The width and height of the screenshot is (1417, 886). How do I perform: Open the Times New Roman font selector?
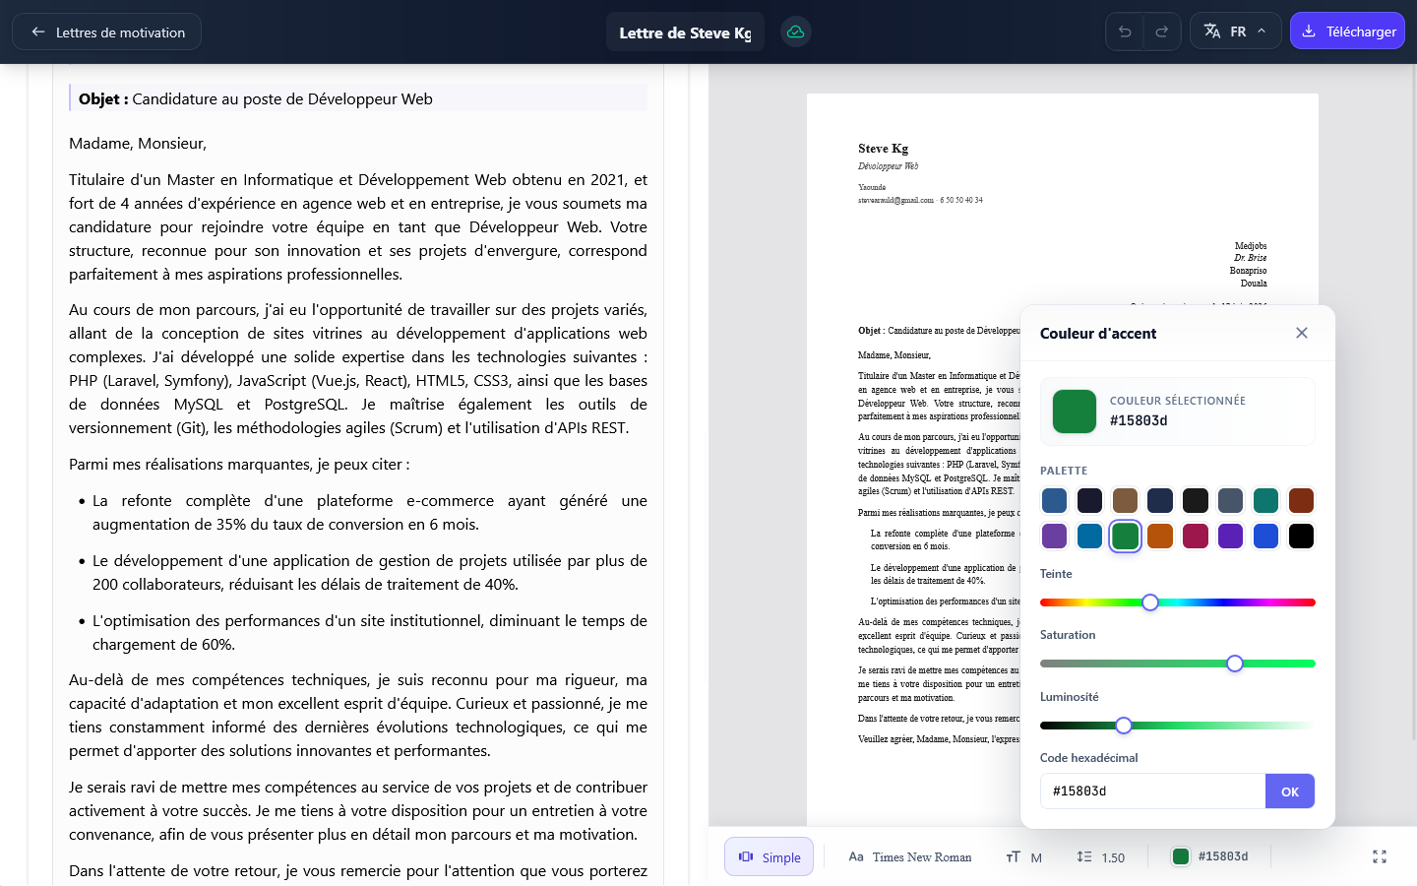click(x=910, y=856)
